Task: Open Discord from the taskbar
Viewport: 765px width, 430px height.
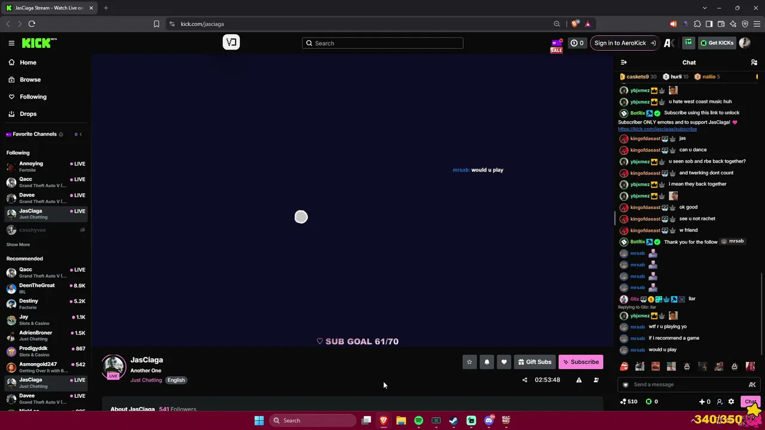Action: 489,420
